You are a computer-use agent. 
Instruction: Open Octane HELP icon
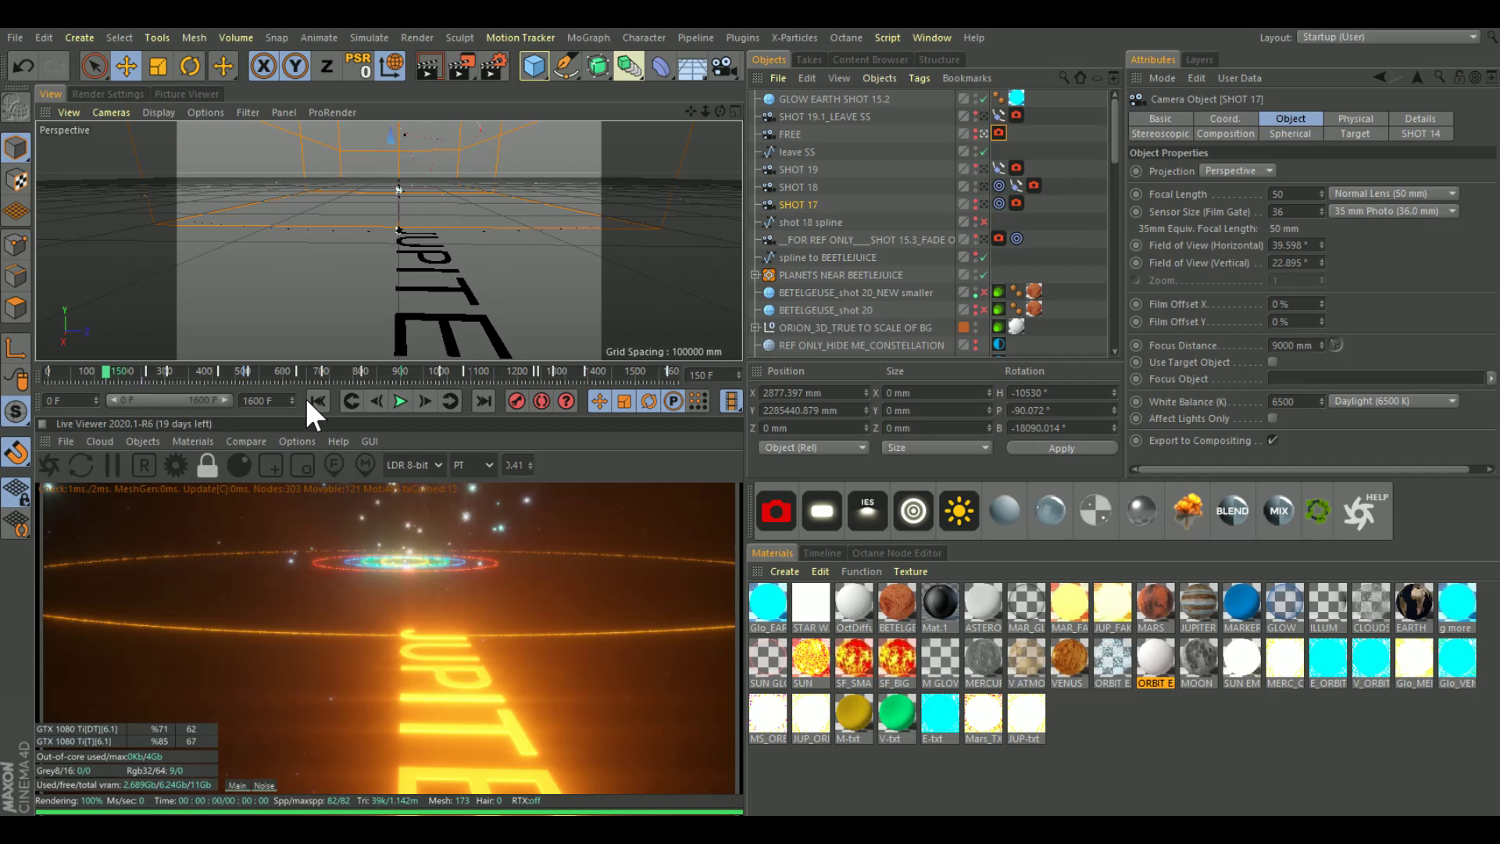(1364, 511)
